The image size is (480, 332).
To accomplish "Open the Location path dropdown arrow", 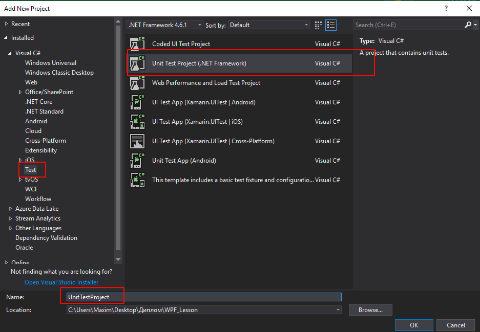I will point(338,310).
